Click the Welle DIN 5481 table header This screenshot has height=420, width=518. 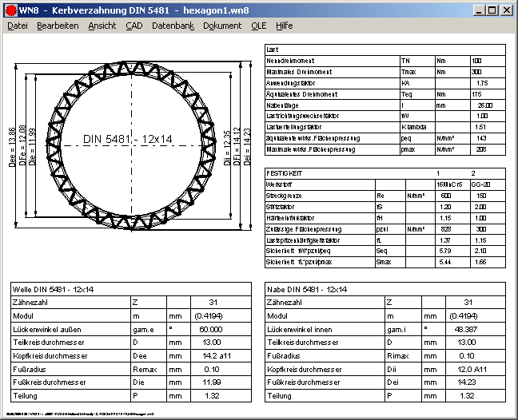point(51,289)
